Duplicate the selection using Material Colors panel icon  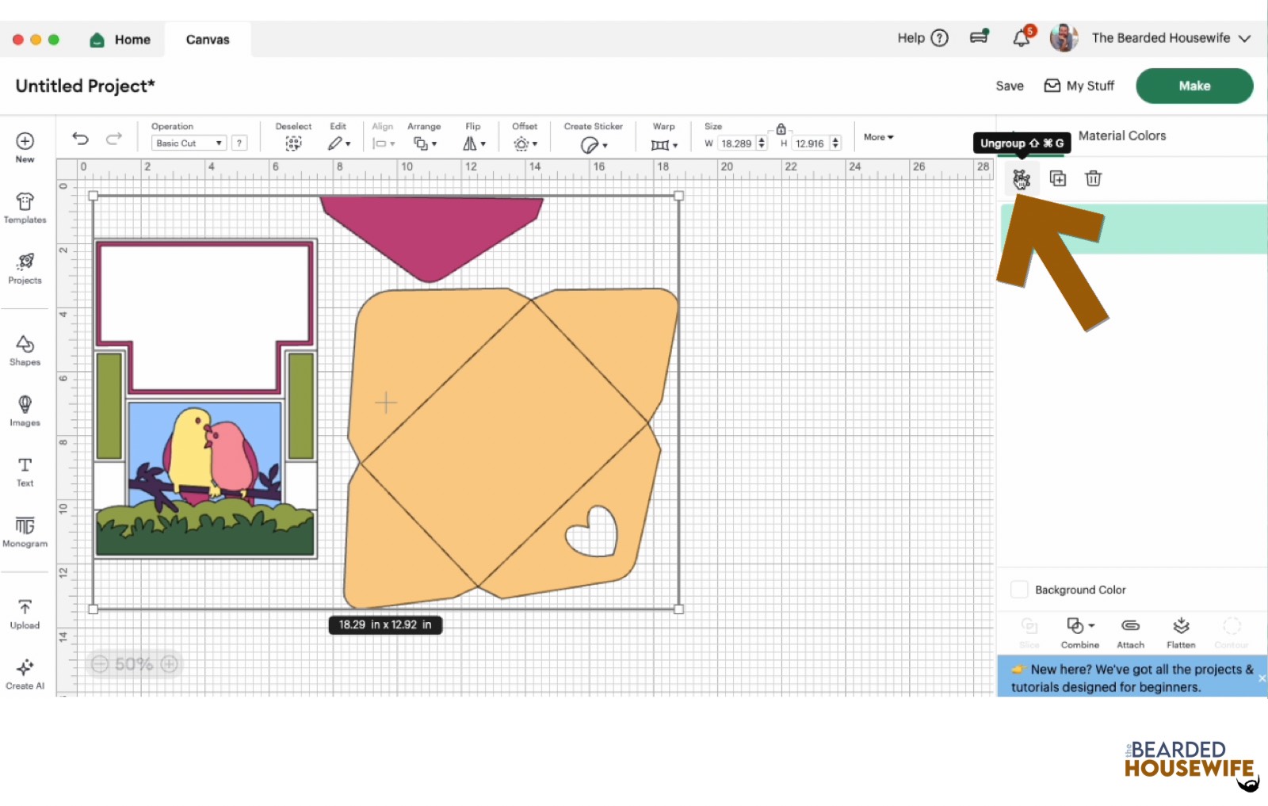tap(1058, 178)
